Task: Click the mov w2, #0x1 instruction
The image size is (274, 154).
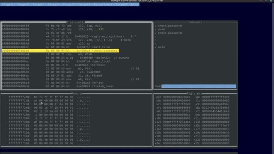Action: pos(71,68)
